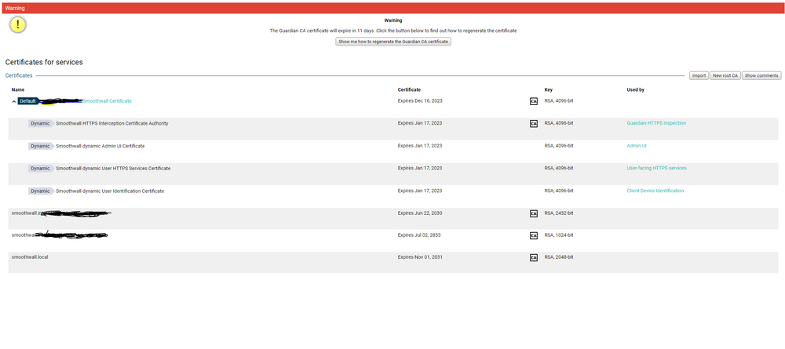This screenshot has height=349, width=785.
Task: Click the Expires Jul 02, 2853 cell
Action: click(419, 234)
